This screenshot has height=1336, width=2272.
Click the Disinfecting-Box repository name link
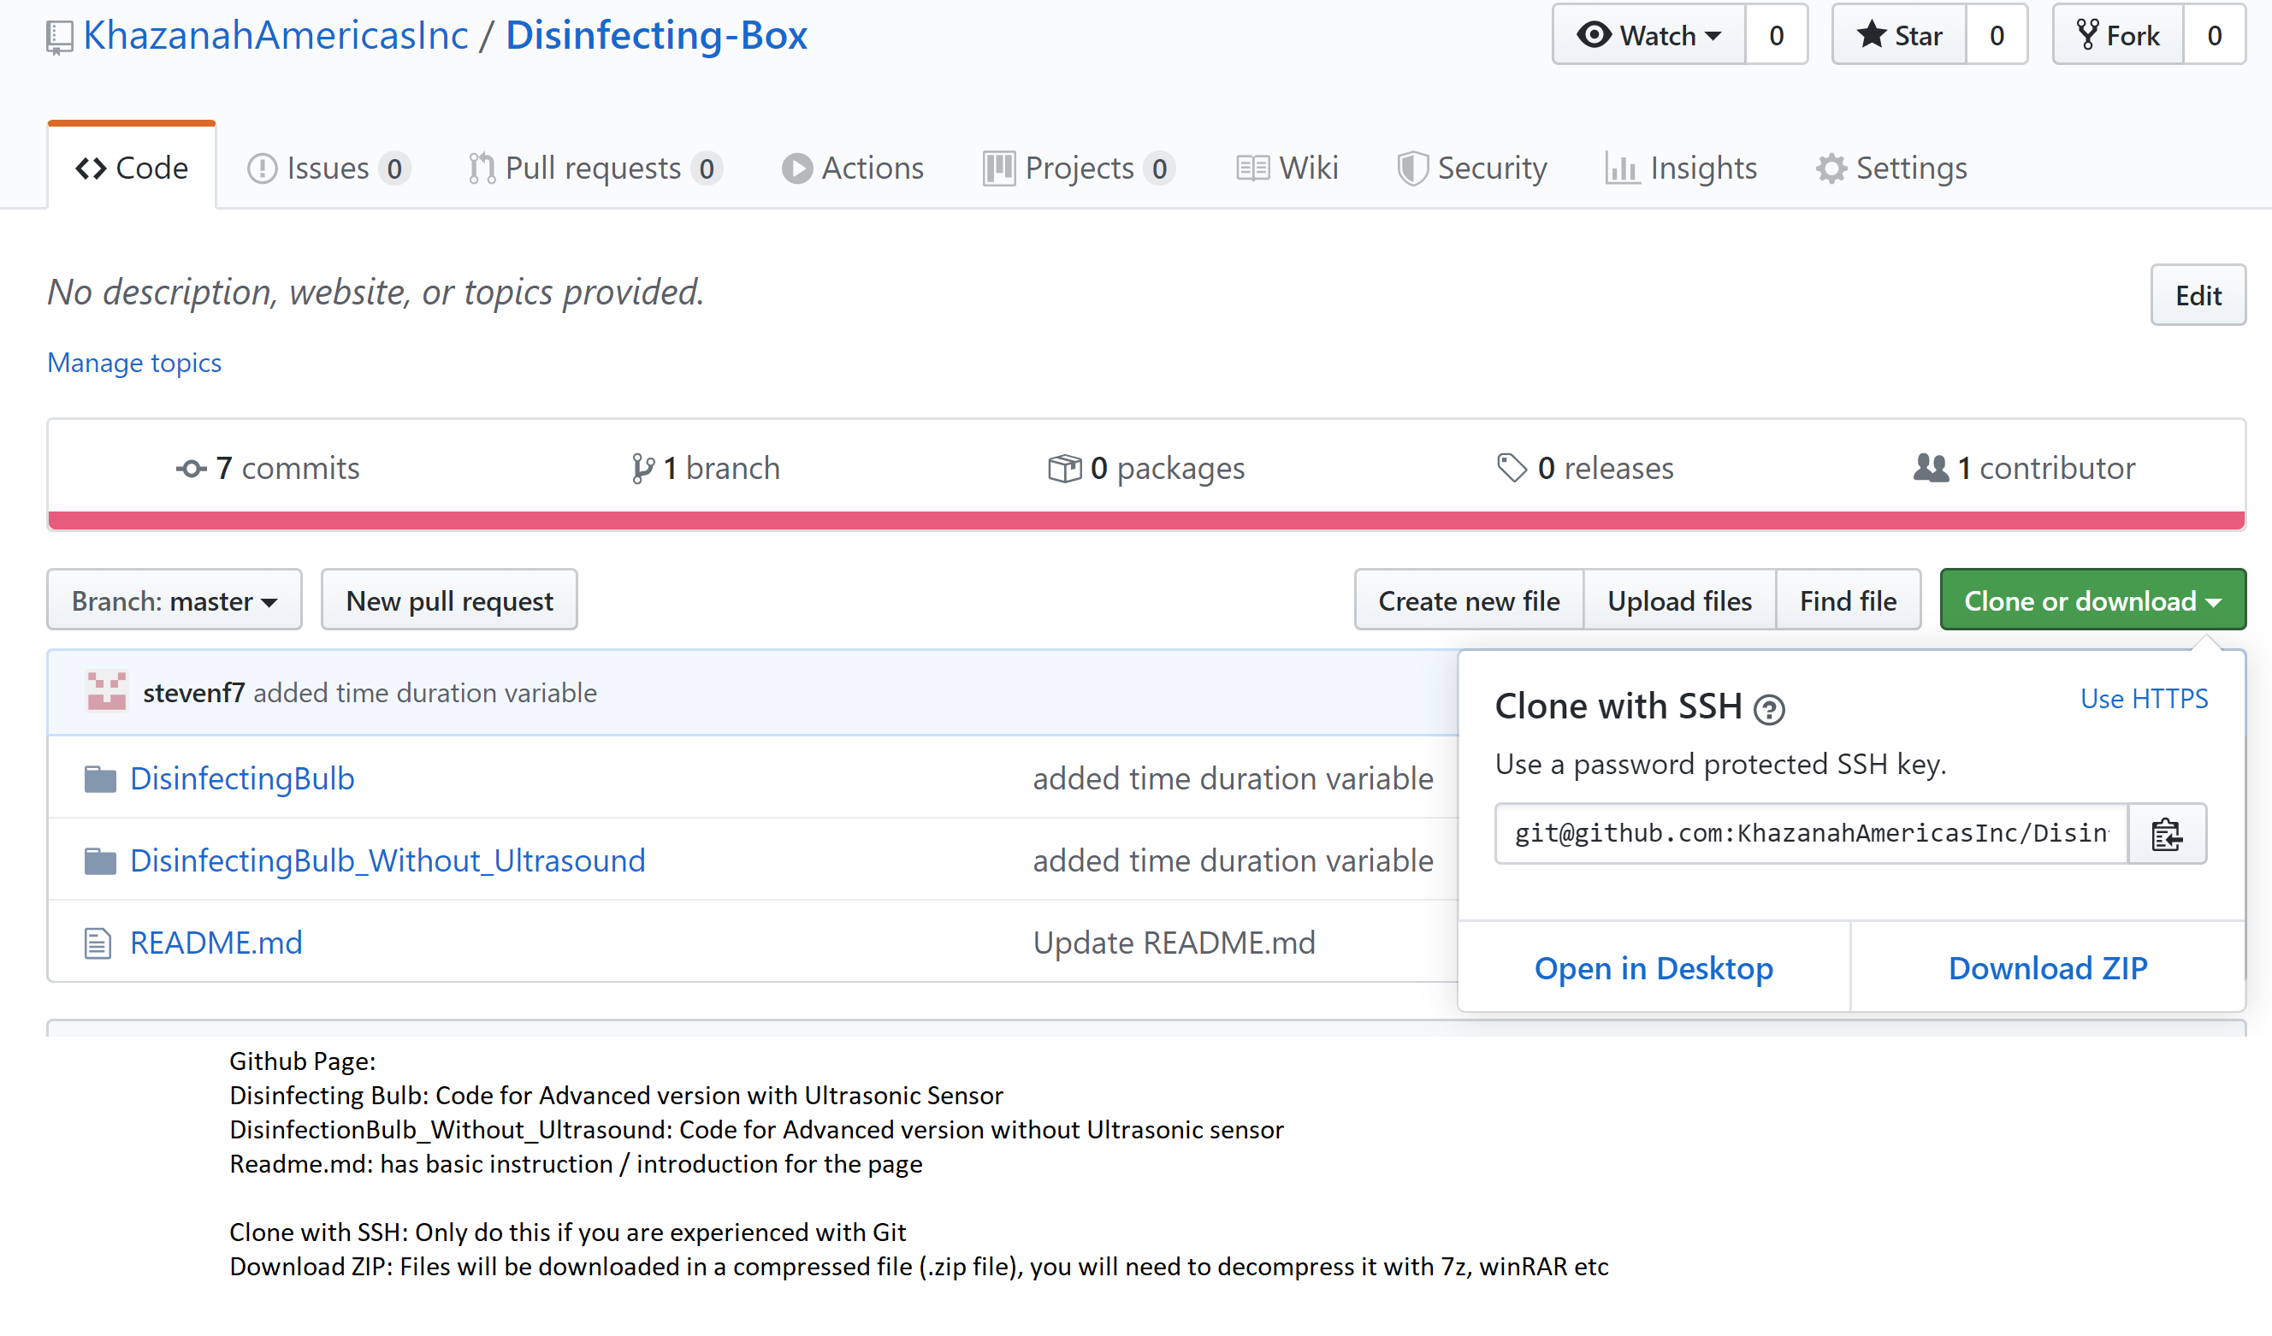tap(656, 35)
